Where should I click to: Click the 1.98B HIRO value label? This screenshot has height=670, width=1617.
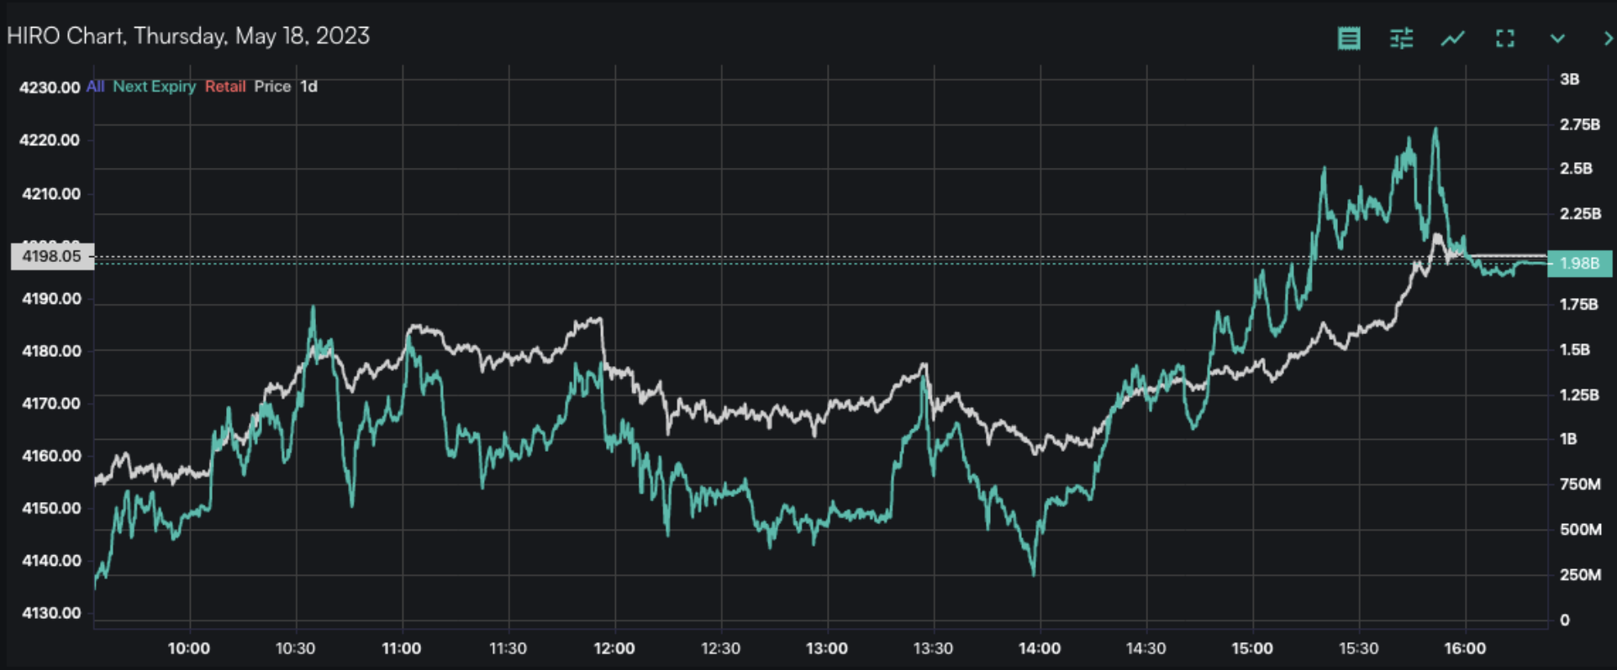pos(1579,264)
